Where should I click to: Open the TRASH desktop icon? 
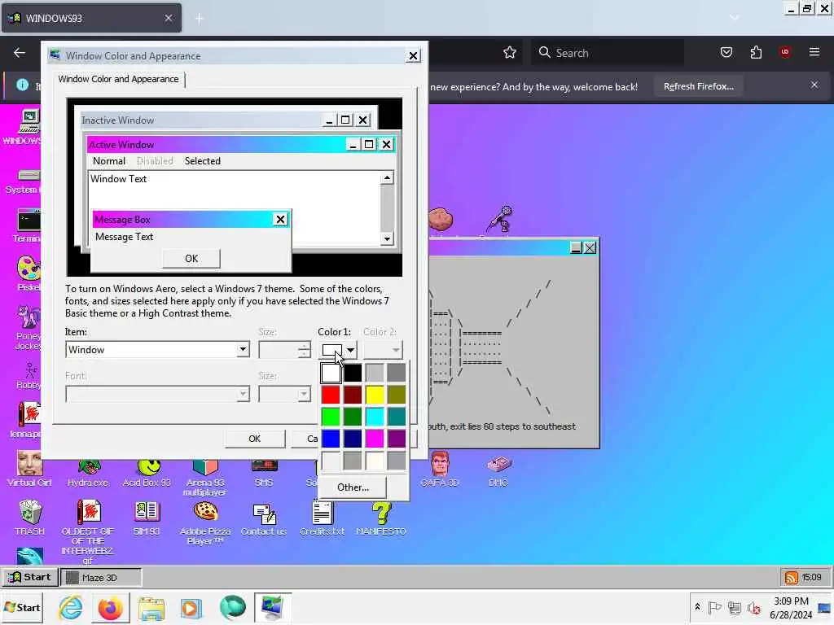click(x=30, y=518)
